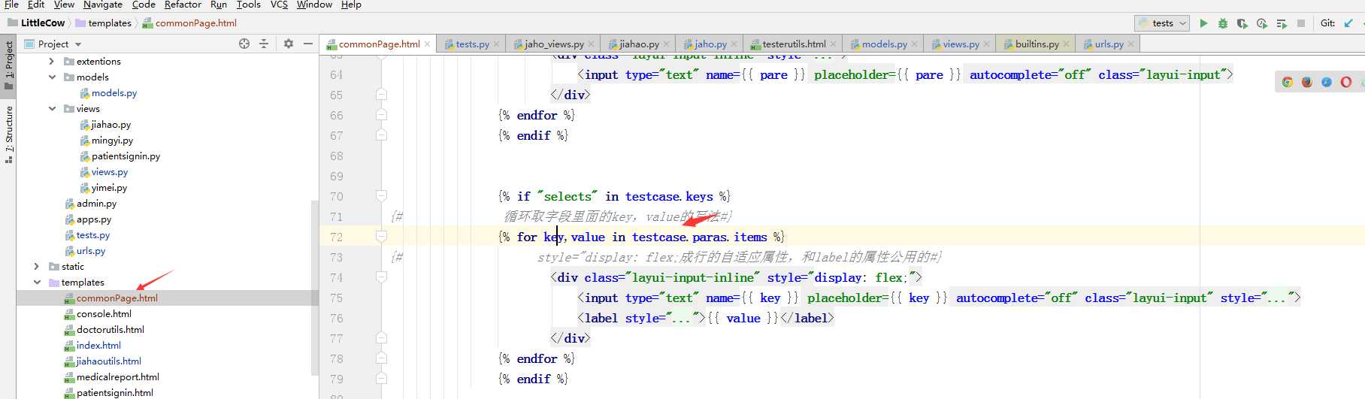Viewport: 1365px width, 399px height.
Task: Open Project panel settings gear
Action: tap(289, 44)
